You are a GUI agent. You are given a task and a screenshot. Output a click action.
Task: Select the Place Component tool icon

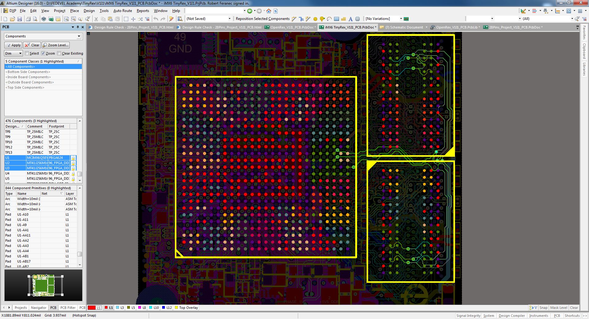coord(357,19)
